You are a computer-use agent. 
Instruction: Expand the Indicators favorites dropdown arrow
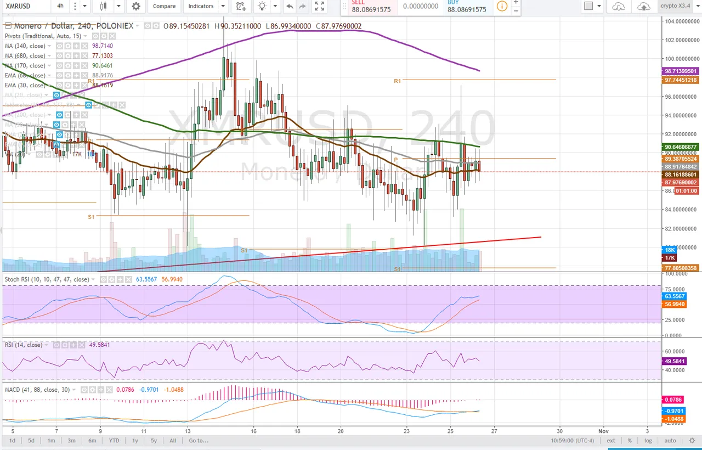(223, 6)
